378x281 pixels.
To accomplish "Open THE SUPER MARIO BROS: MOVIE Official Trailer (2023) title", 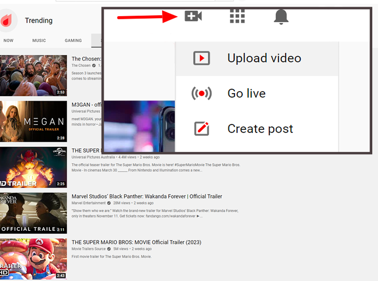I will click(136, 242).
